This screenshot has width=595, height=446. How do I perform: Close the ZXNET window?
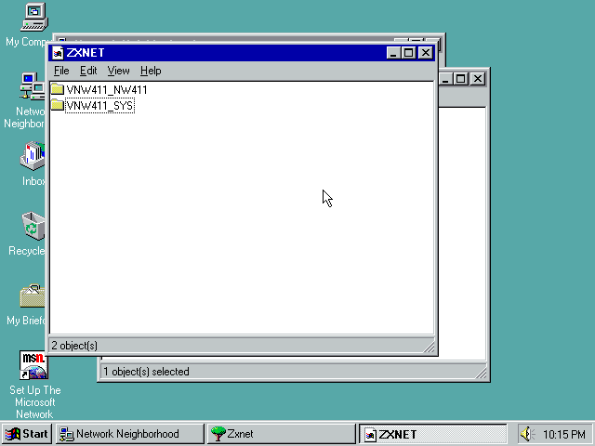click(426, 53)
